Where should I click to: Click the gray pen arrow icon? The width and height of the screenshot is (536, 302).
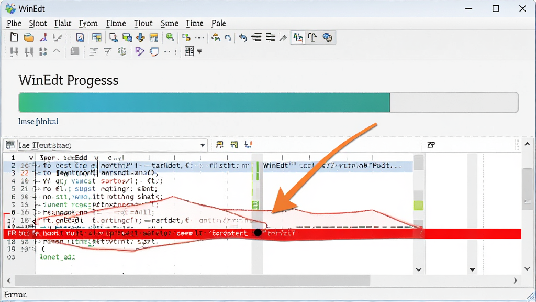click(x=283, y=38)
